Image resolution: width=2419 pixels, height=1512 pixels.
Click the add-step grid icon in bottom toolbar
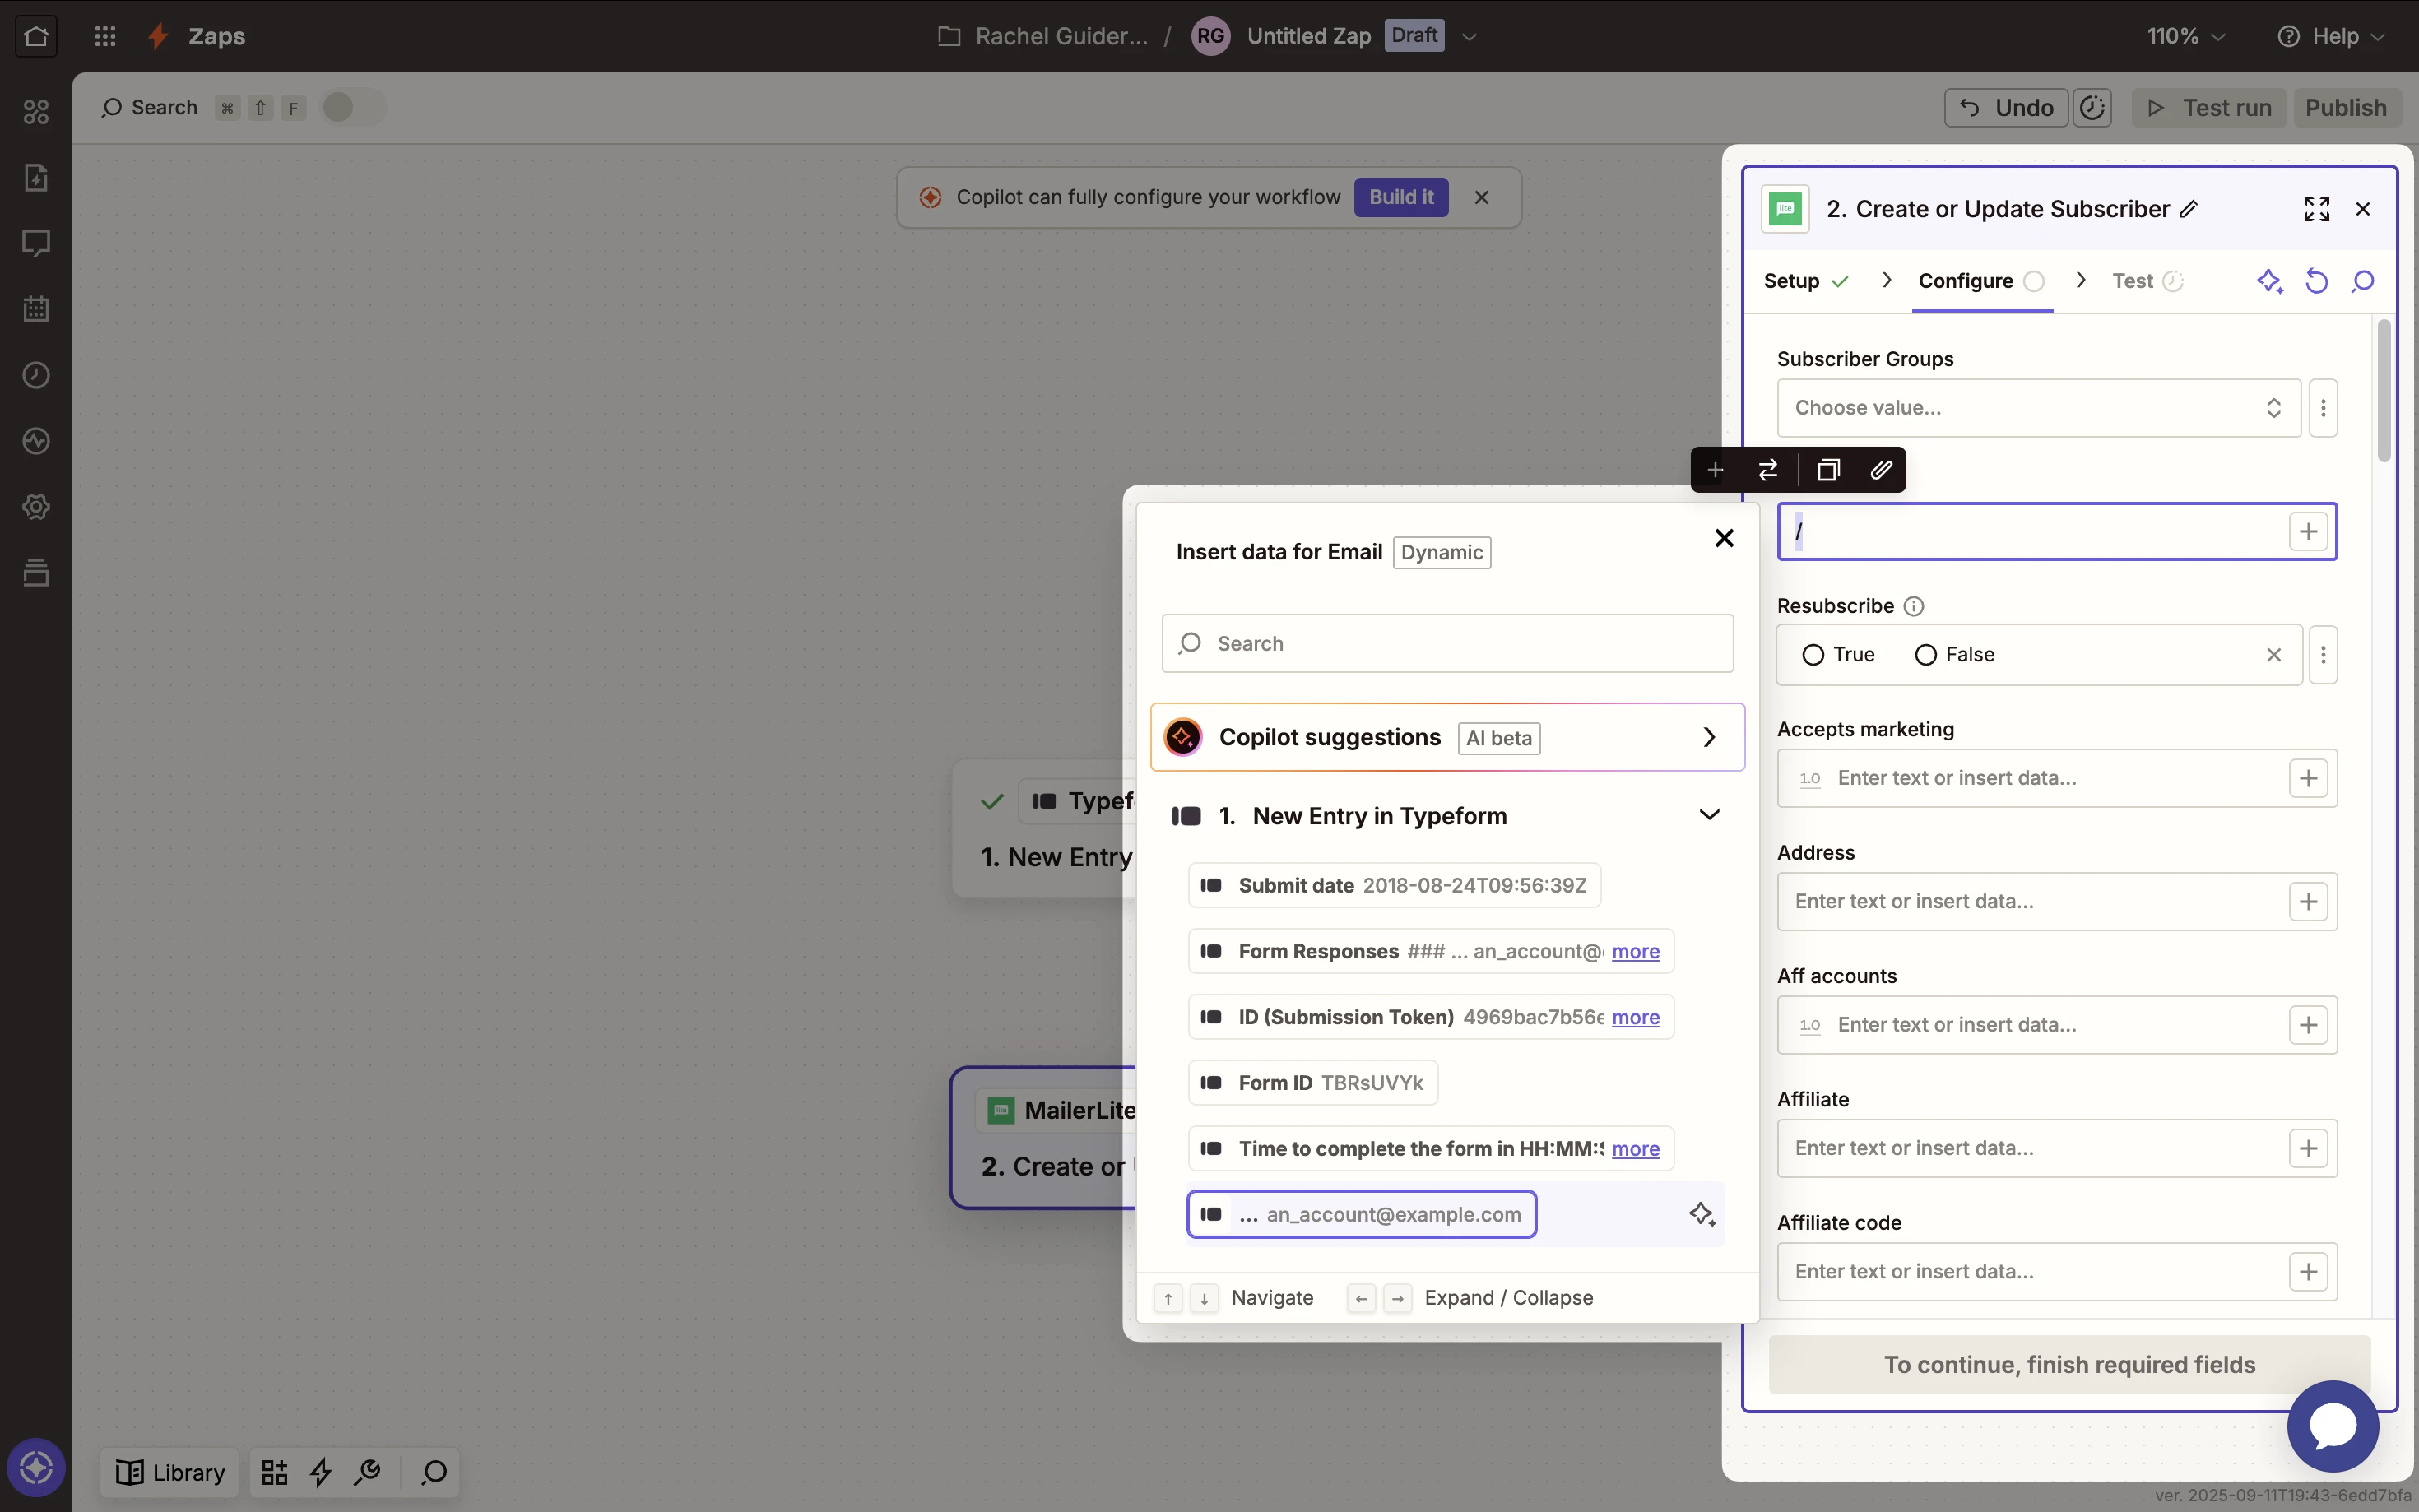[x=274, y=1472]
